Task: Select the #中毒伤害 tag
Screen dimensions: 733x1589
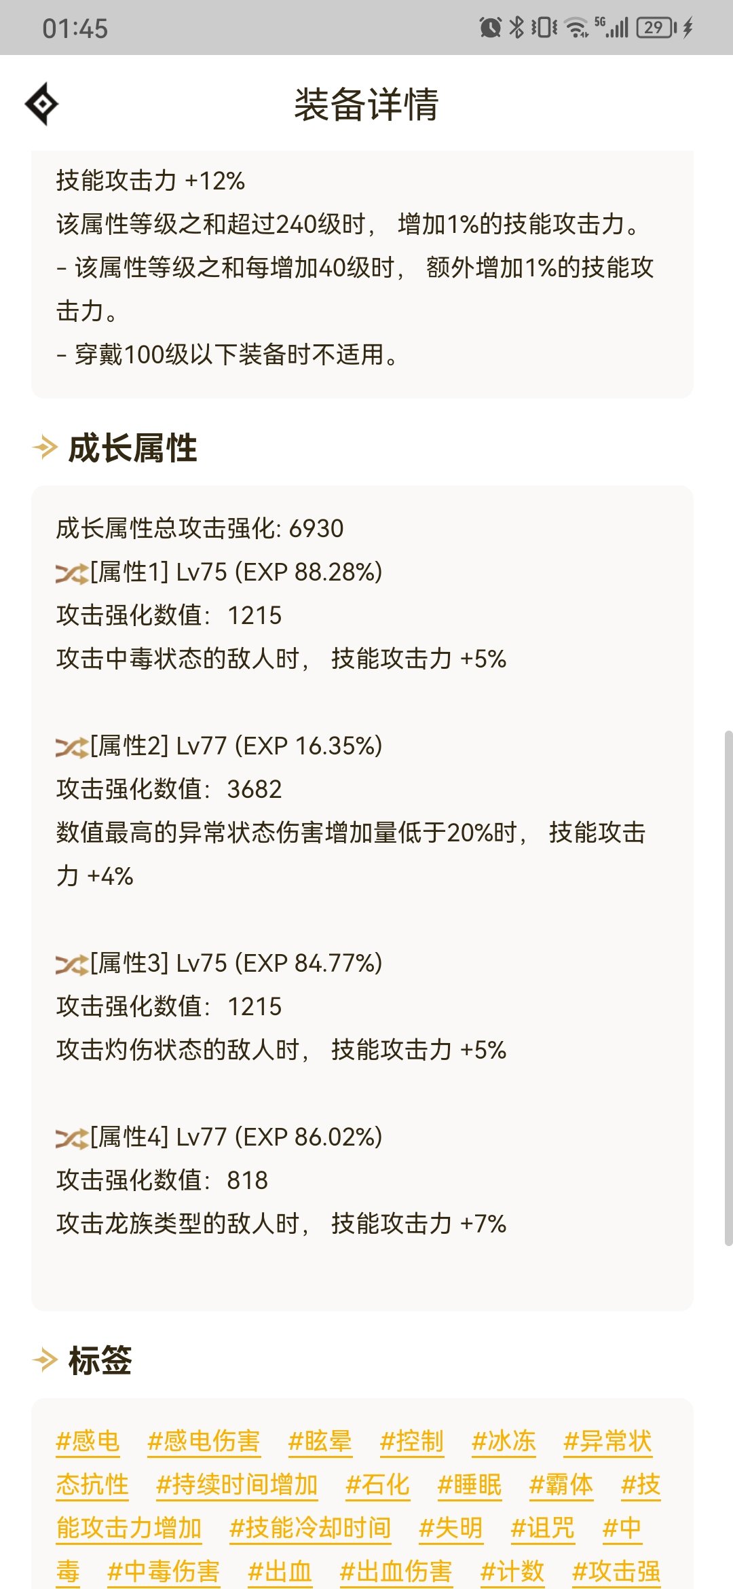Action: [x=164, y=1571]
